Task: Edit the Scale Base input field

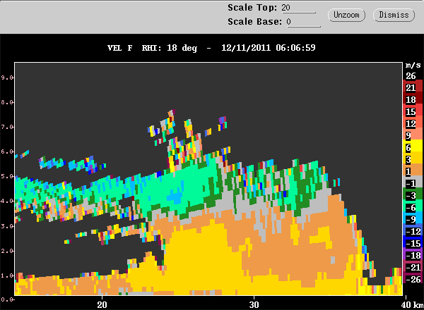Action: 304,22
